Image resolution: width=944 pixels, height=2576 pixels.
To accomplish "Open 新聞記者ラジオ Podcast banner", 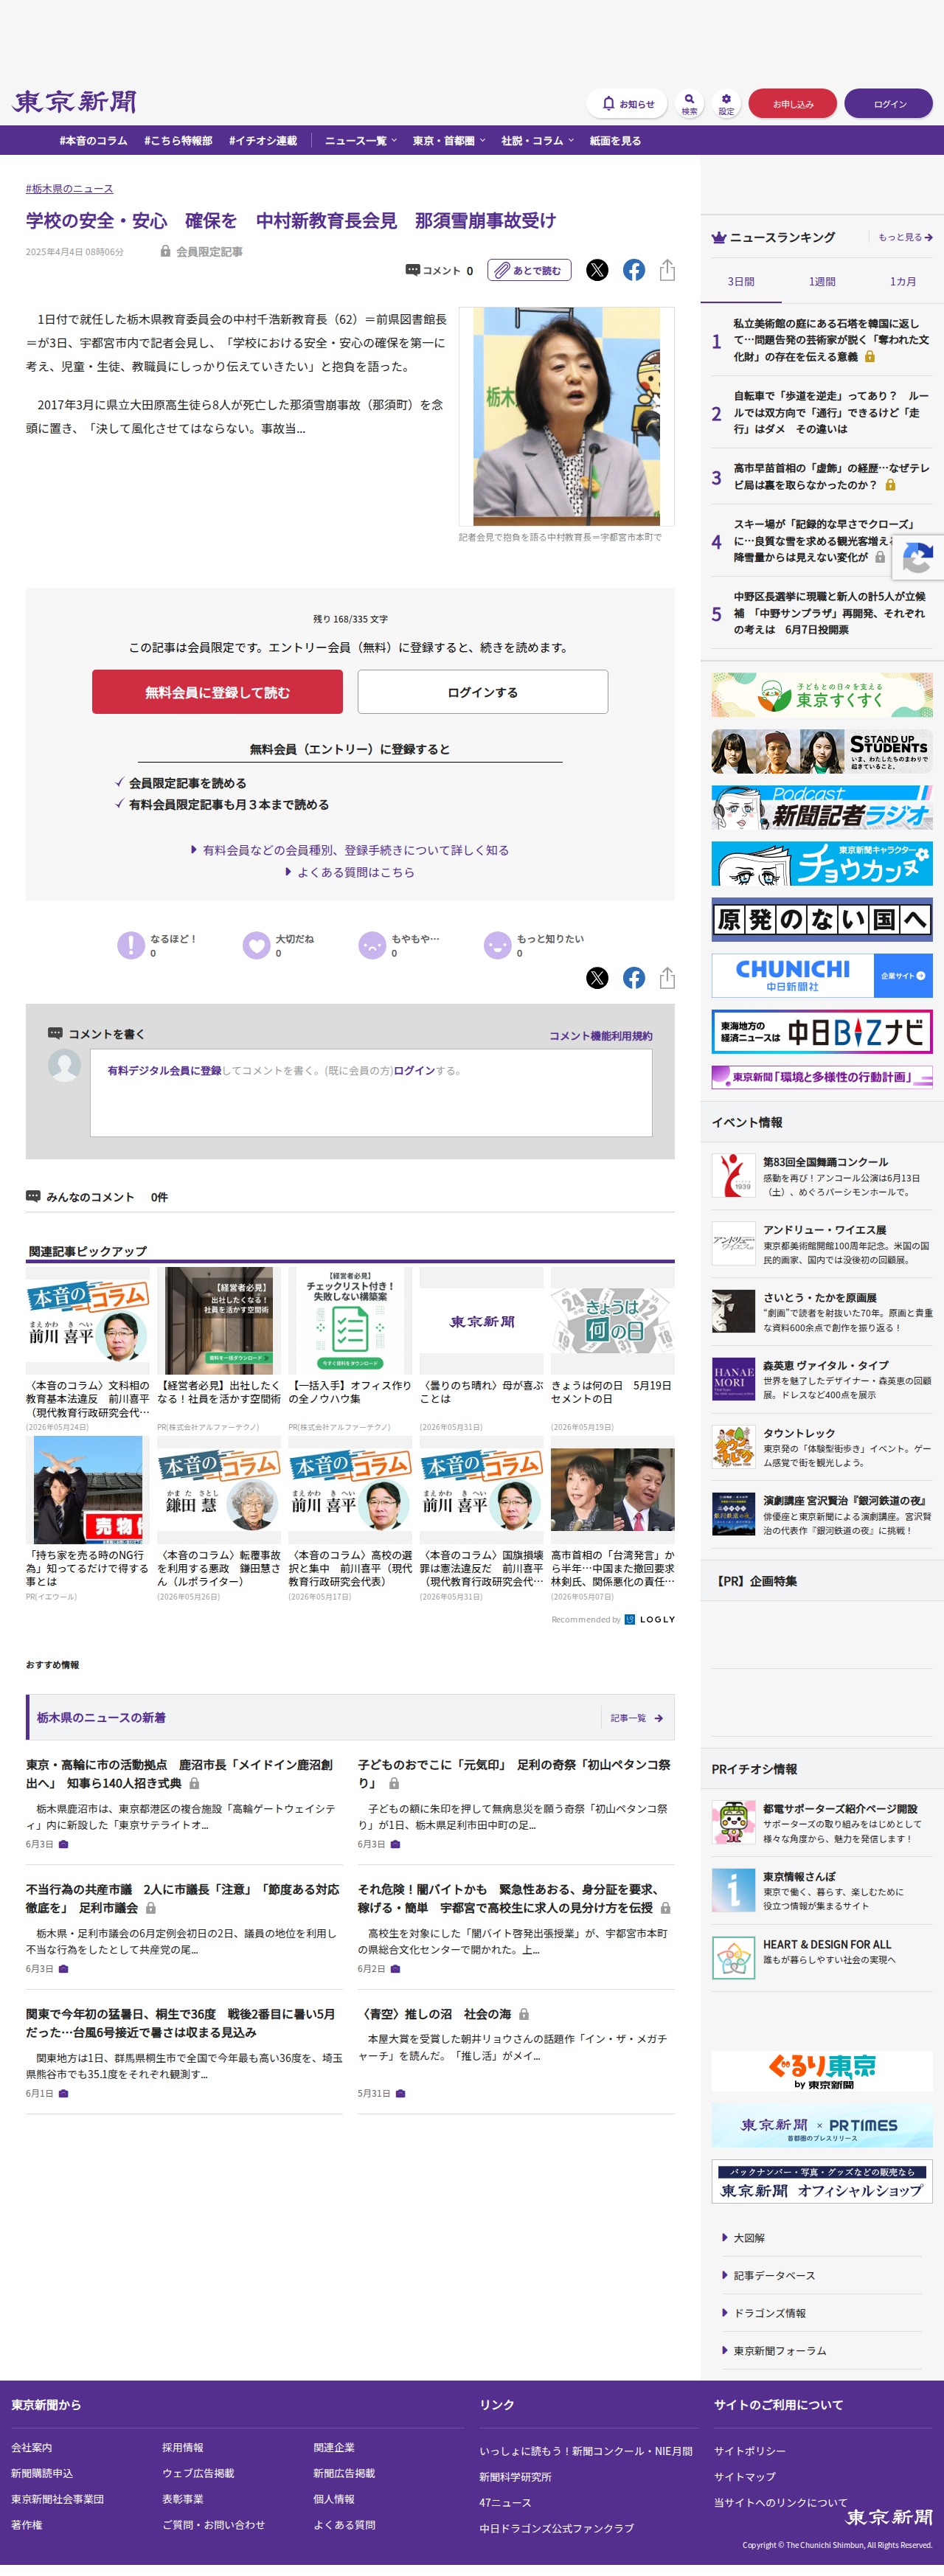I will 822,808.
